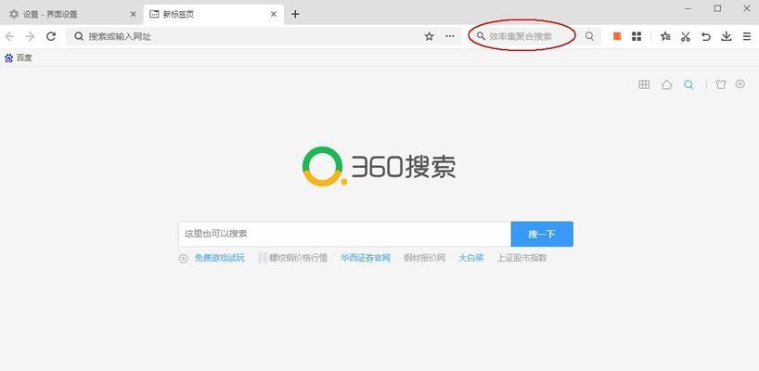759x371 pixels.
Task: Focus the 搜索或输入网址 address bar
Action: [x=264, y=36]
